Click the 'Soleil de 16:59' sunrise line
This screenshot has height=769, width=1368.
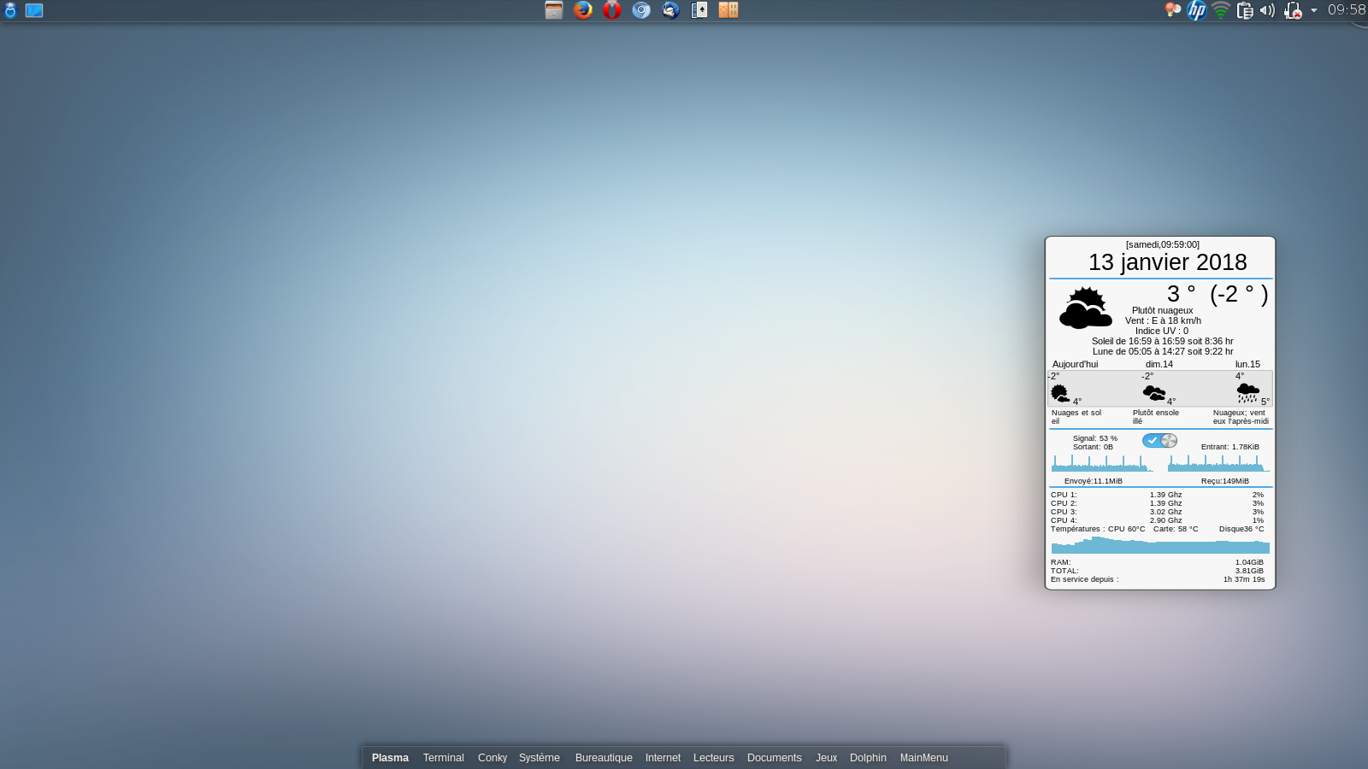click(x=1163, y=341)
